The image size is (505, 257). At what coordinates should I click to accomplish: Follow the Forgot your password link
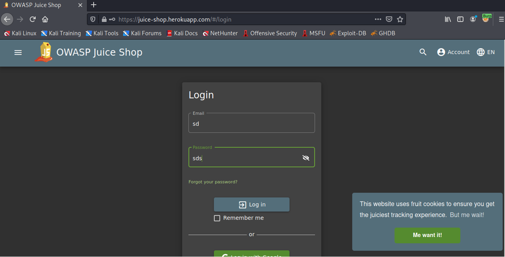[213, 182]
